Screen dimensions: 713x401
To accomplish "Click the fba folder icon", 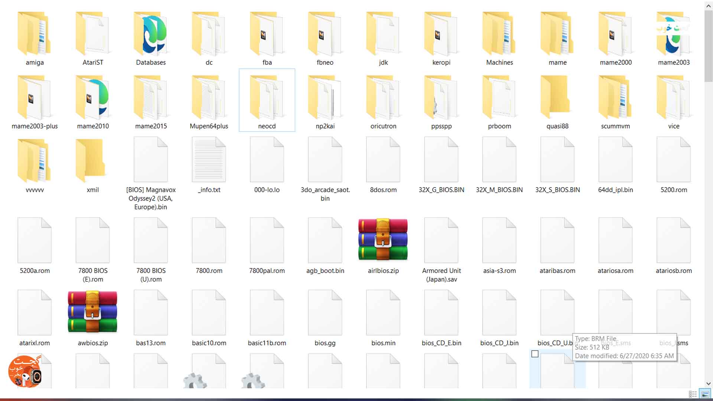I will 267,33.
